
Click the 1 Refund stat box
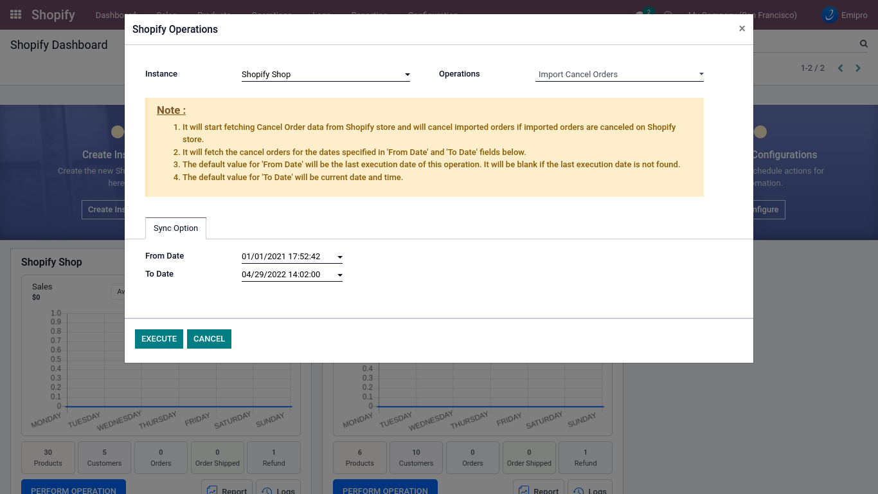coord(274,457)
